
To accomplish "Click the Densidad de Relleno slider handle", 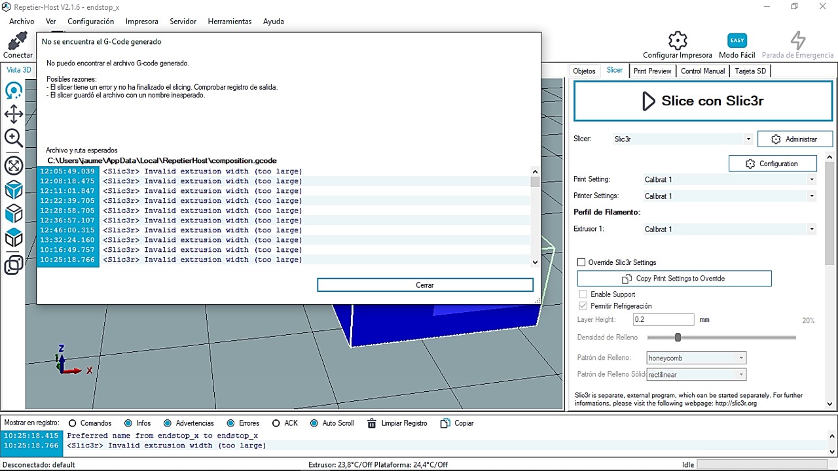I will [x=678, y=338].
